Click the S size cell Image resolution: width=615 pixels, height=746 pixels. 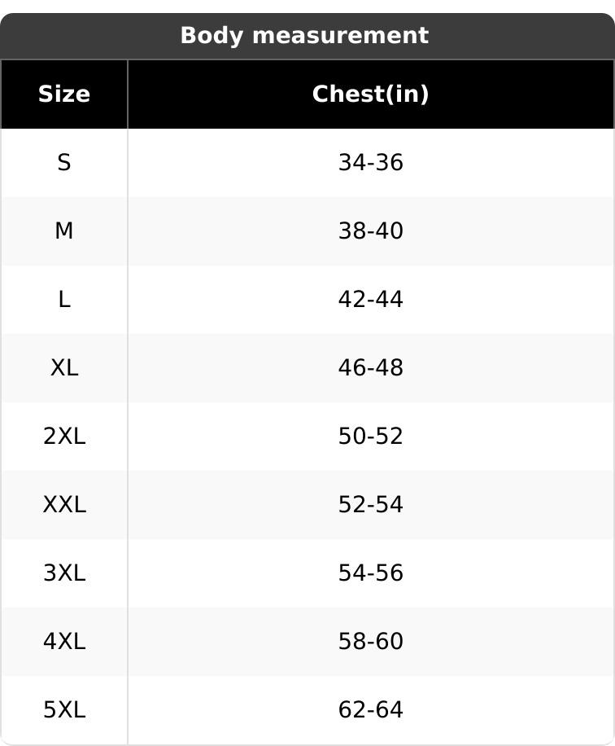(x=64, y=163)
